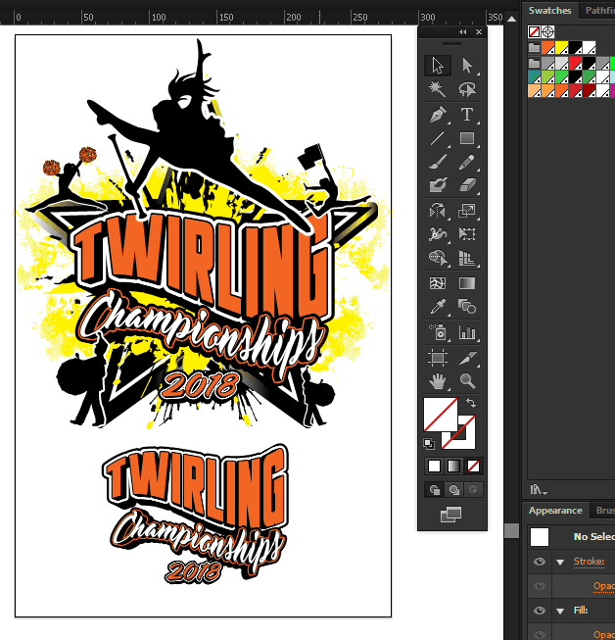Select the Type tool

[x=467, y=114]
